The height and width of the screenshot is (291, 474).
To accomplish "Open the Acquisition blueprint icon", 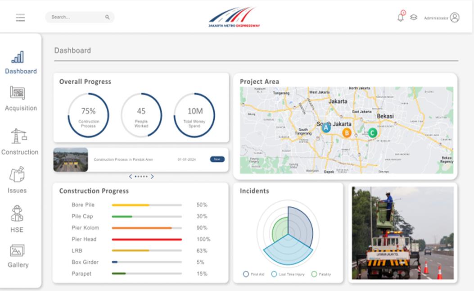I will 18,93.
